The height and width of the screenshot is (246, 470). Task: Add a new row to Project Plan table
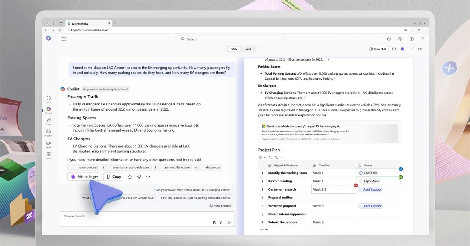(264, 230)
